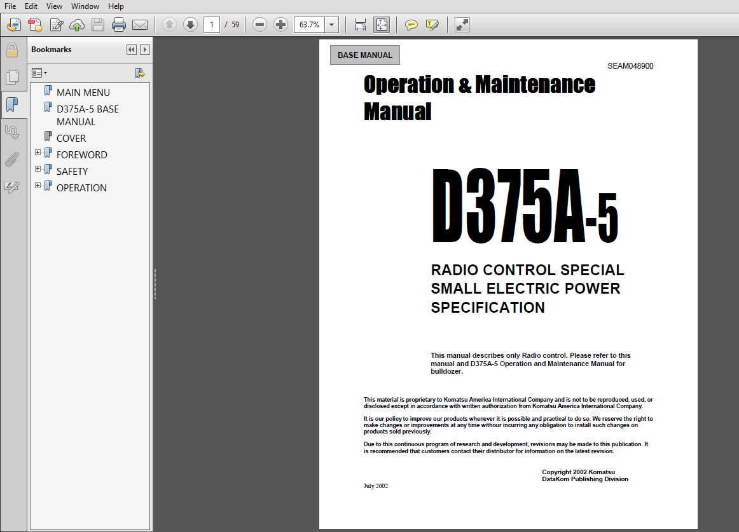Click the Print icon
This screenshot has height=532, width=739.
click(x=119, y=25)
